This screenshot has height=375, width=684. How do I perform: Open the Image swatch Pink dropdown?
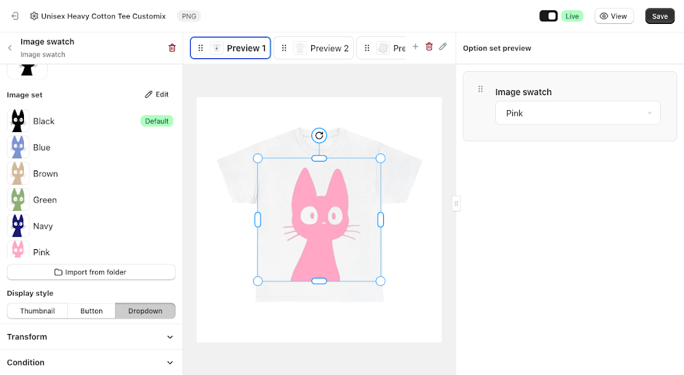(577, 113)
